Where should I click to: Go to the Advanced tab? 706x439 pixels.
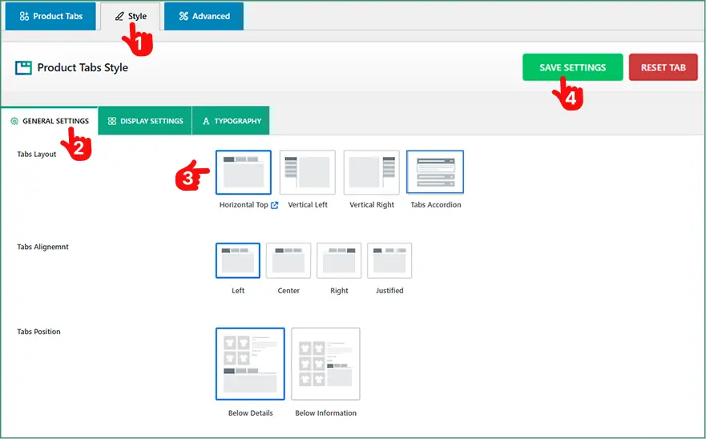(204, 16)
